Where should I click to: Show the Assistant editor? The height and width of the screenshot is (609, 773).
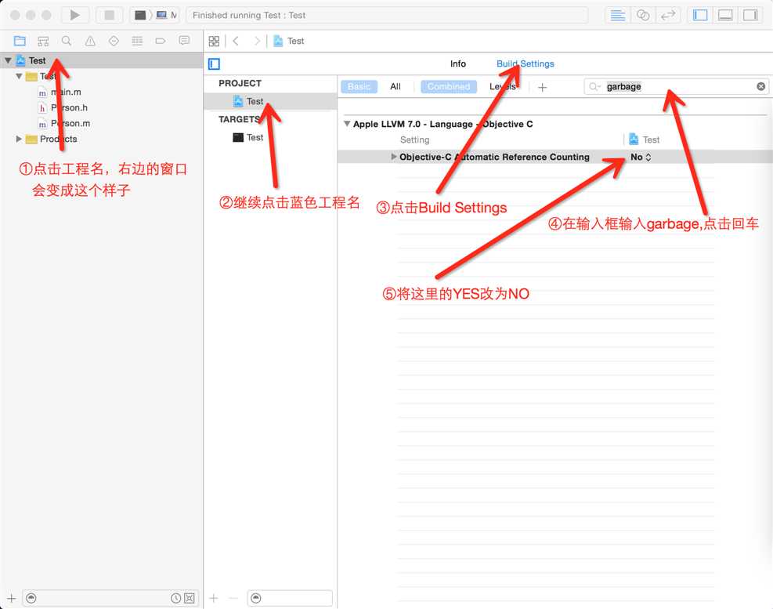pos(643,16)
